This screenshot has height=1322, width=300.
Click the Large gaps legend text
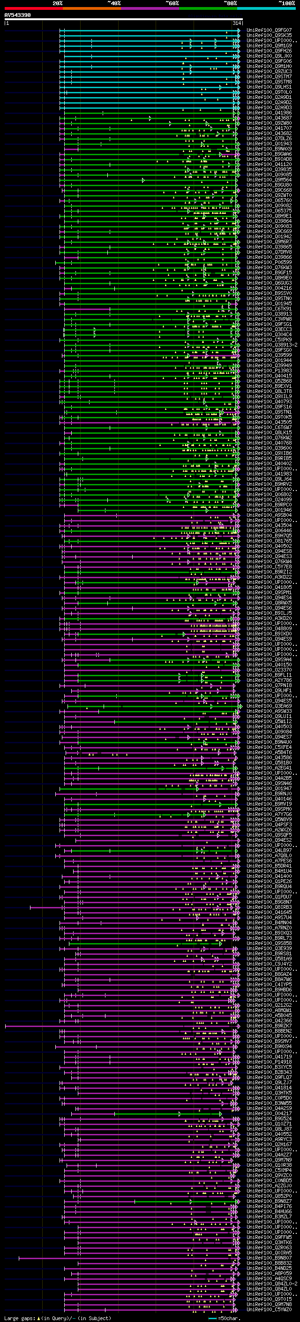58,1318
